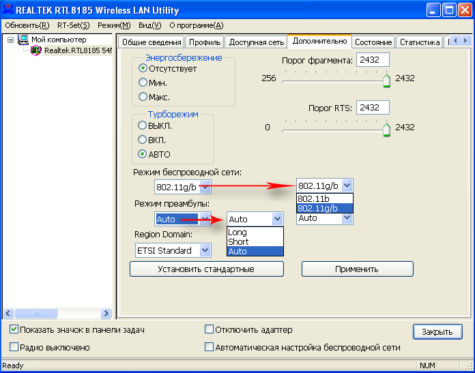Click Закрыть button

click(437, 331)
